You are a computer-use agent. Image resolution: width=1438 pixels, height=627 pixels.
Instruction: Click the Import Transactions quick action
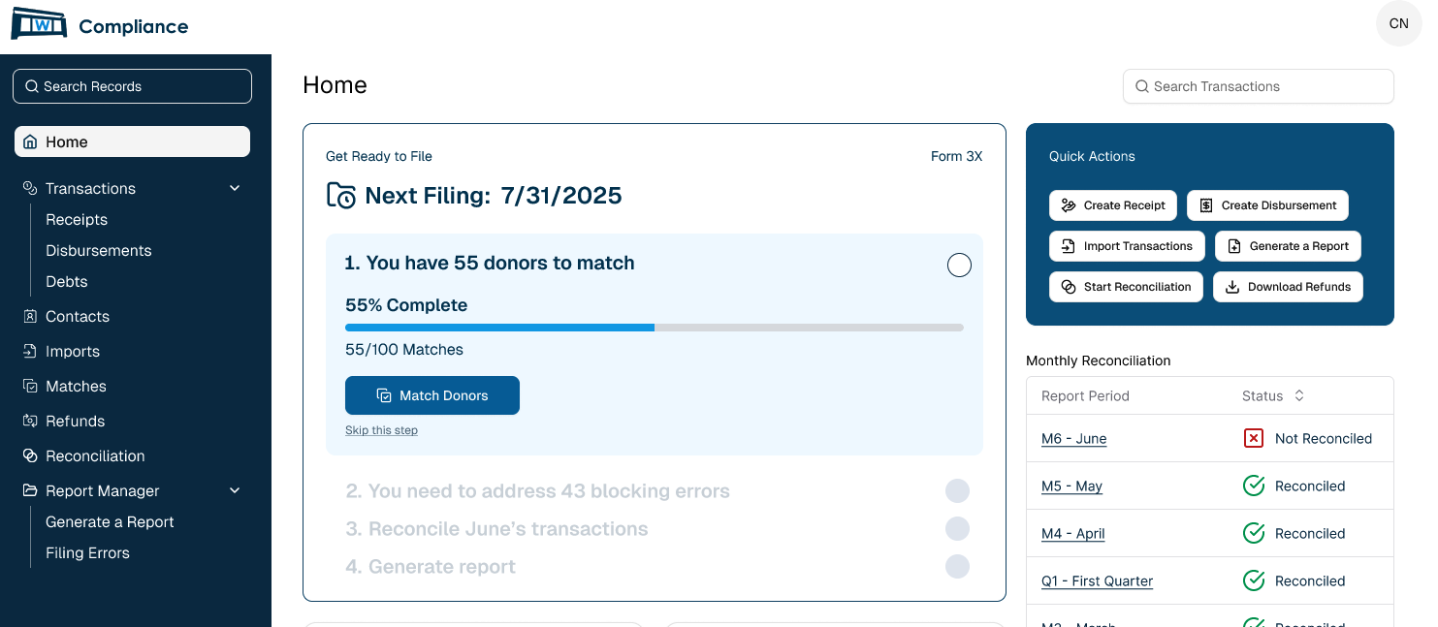tap(1127, 246)
